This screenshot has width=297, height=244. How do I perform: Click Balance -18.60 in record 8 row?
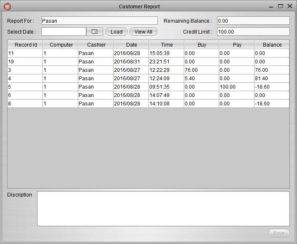coord(272,103)
